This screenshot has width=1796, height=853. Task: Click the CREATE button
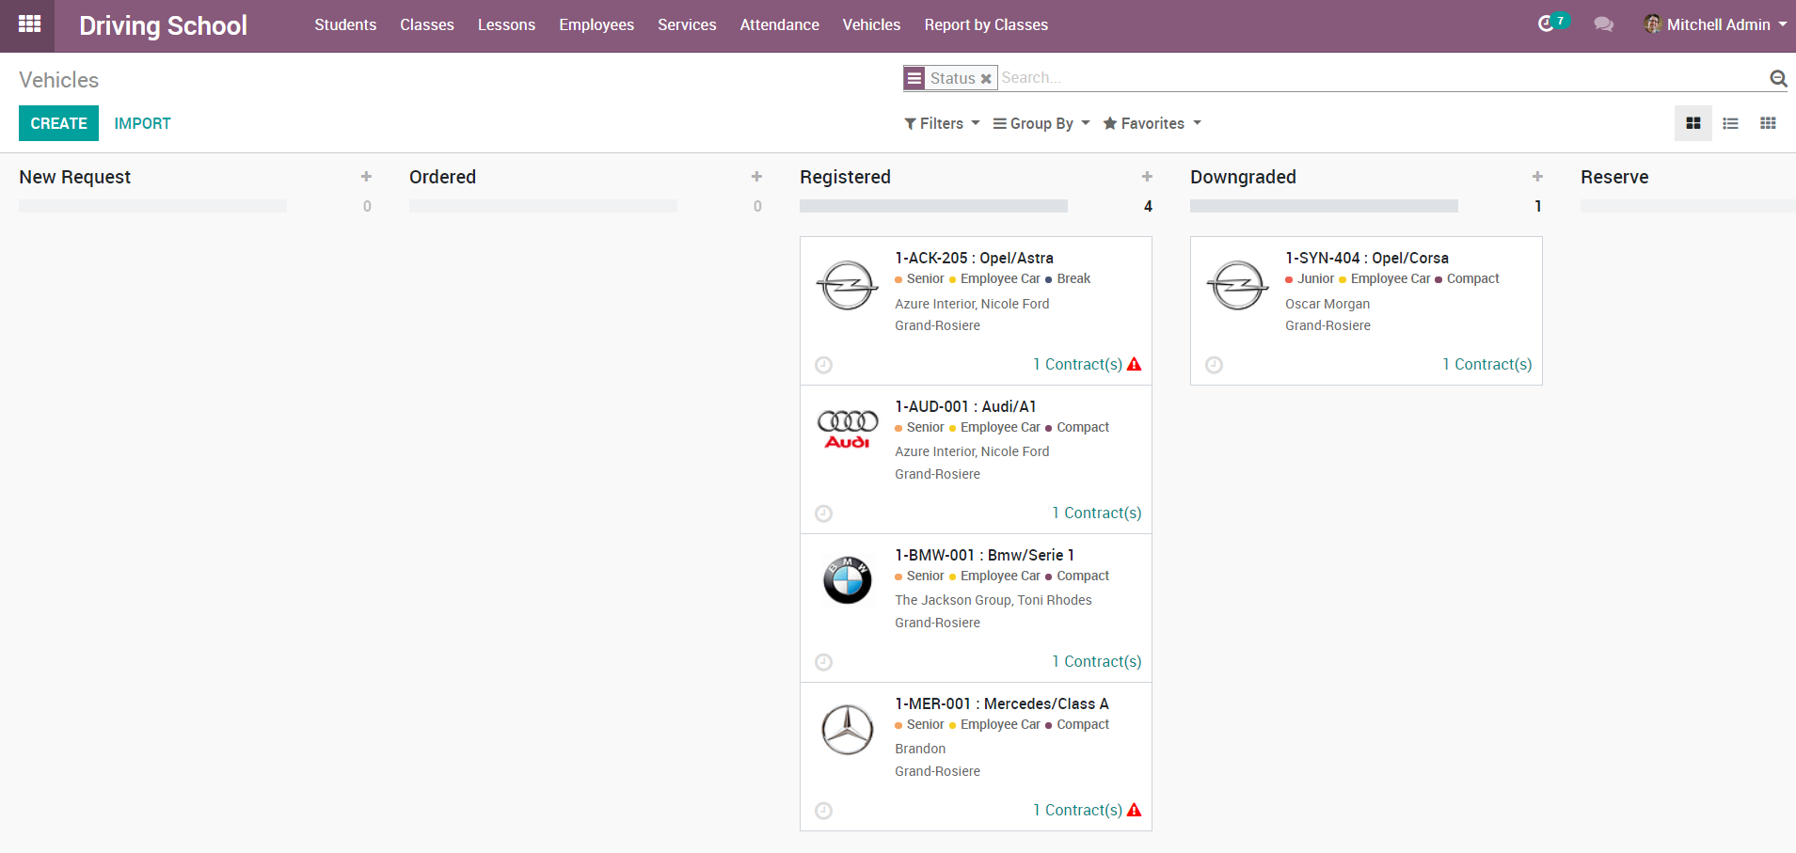click(x=58, y=123)
